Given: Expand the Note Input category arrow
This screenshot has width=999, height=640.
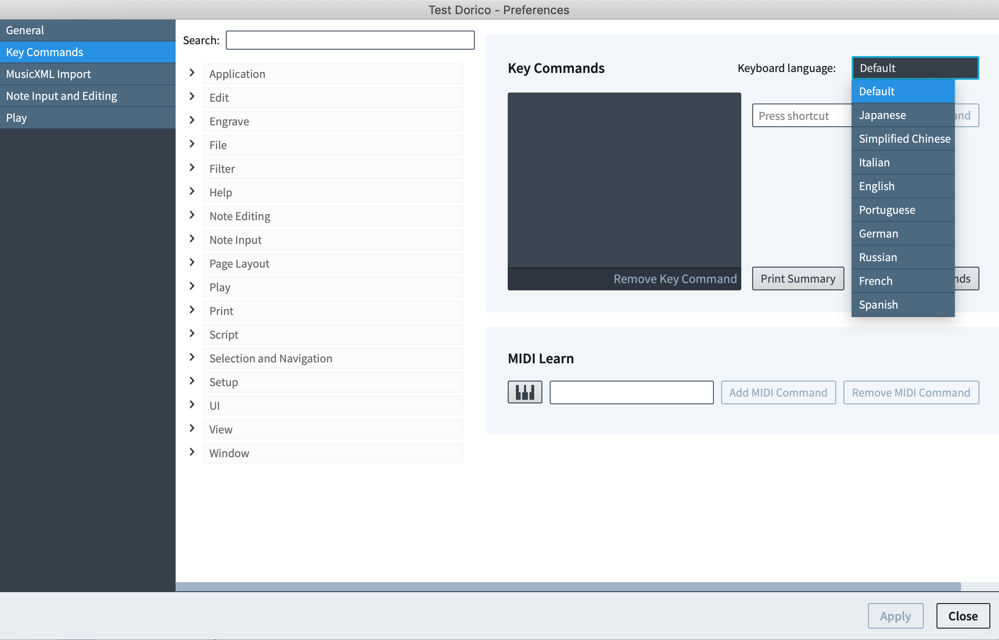Looking at the screenshot, I should [192, 239].
